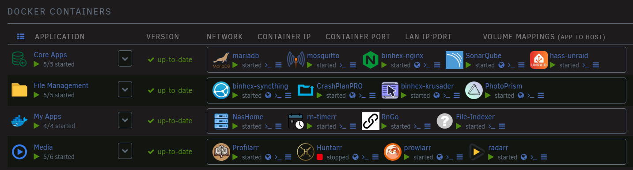
Task: Click the mariadb container icon
Action: point(221,60)
